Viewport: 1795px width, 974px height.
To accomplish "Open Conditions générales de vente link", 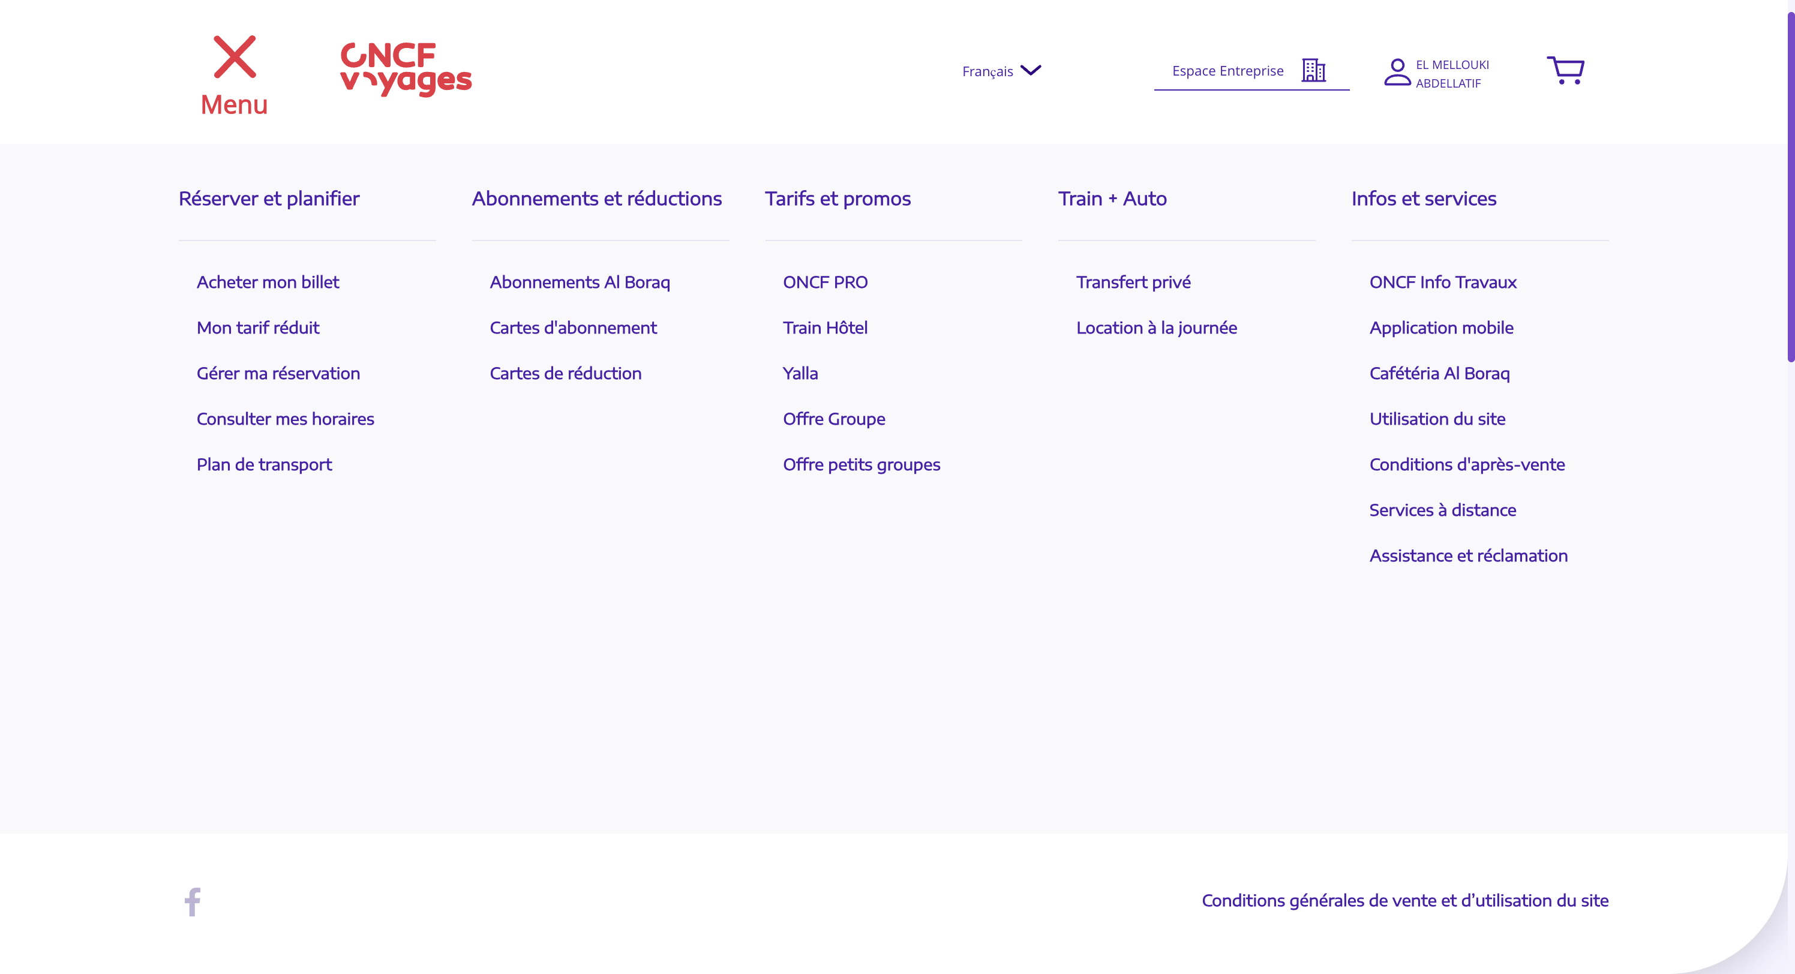I will (1405, 901).
